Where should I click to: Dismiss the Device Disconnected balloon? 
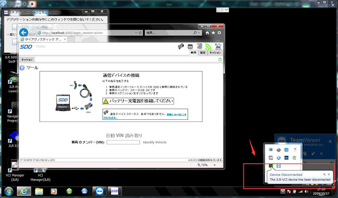click(329, 174)
